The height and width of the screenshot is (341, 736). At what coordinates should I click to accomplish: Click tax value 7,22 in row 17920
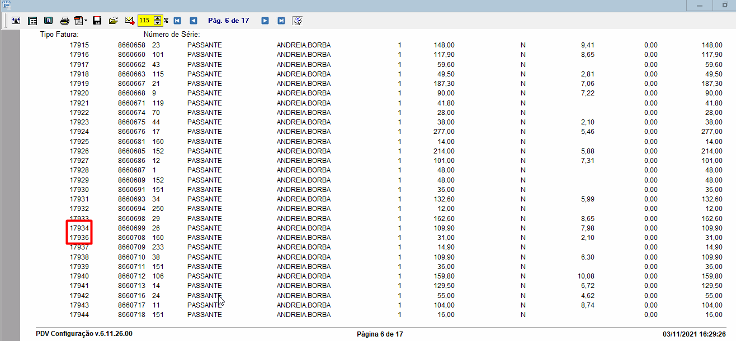point(587,93)
